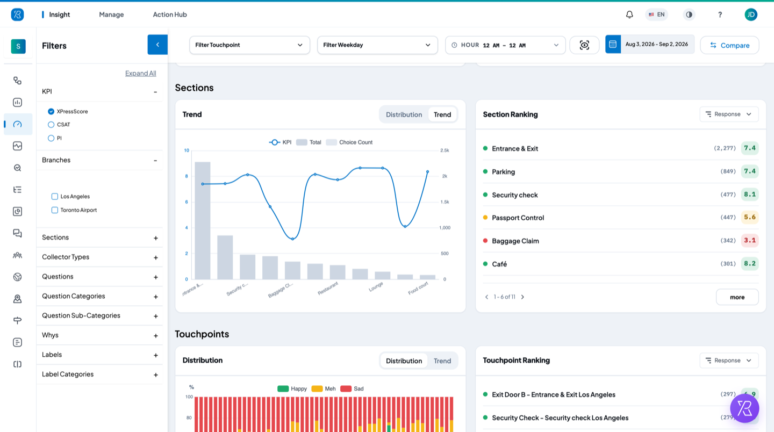774x432 pixels.
Task: Collapse the Filters panel with arrow button
Action: [157, 45]
